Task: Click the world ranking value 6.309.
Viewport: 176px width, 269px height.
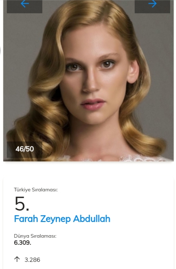Action: pyautogui.click(x=22, y=243)
